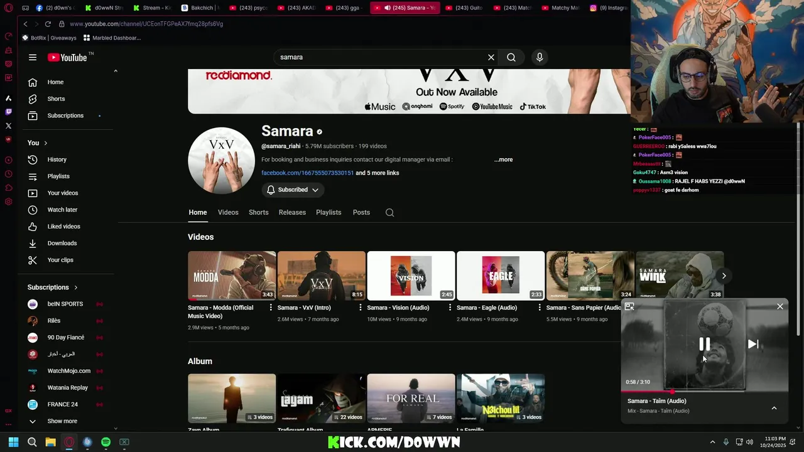Clear the search box with the X icon

coord(491,57)
